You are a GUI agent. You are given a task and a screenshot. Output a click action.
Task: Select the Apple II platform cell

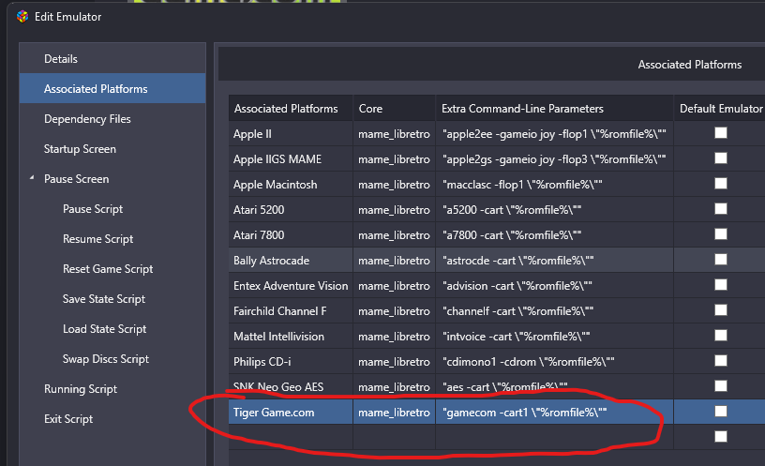tap(291, 134)
